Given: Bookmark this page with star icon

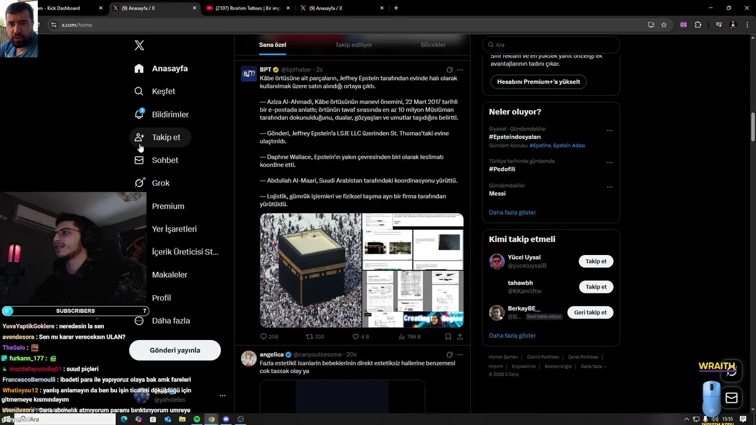Looking at the screenshot, I should (664, 25).
